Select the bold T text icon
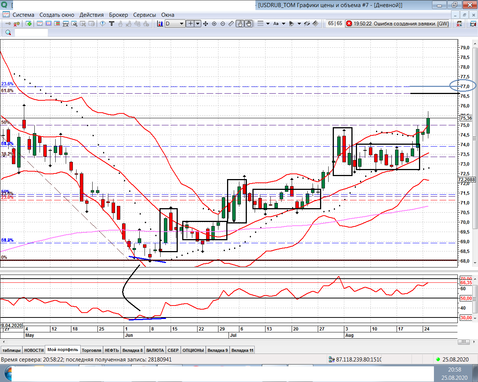 [x=111, y=24]
